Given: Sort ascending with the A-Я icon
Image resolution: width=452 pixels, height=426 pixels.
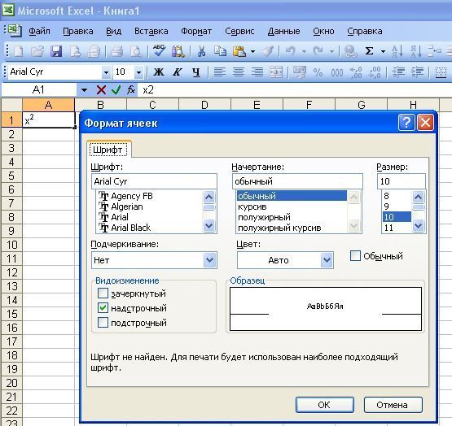Looking at the screenshot, I should coord(397,51).
